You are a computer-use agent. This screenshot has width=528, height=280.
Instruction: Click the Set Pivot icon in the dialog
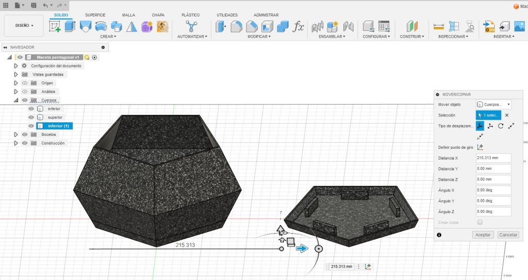click(480, 147)
